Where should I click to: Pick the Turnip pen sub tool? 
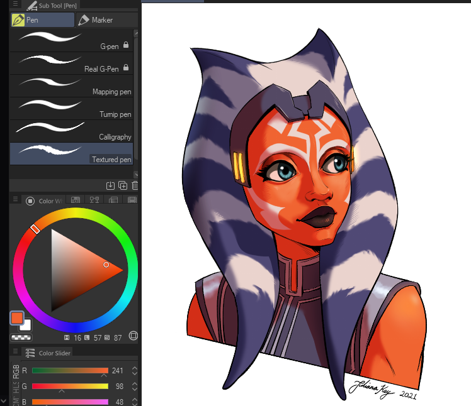pos(72,109)
